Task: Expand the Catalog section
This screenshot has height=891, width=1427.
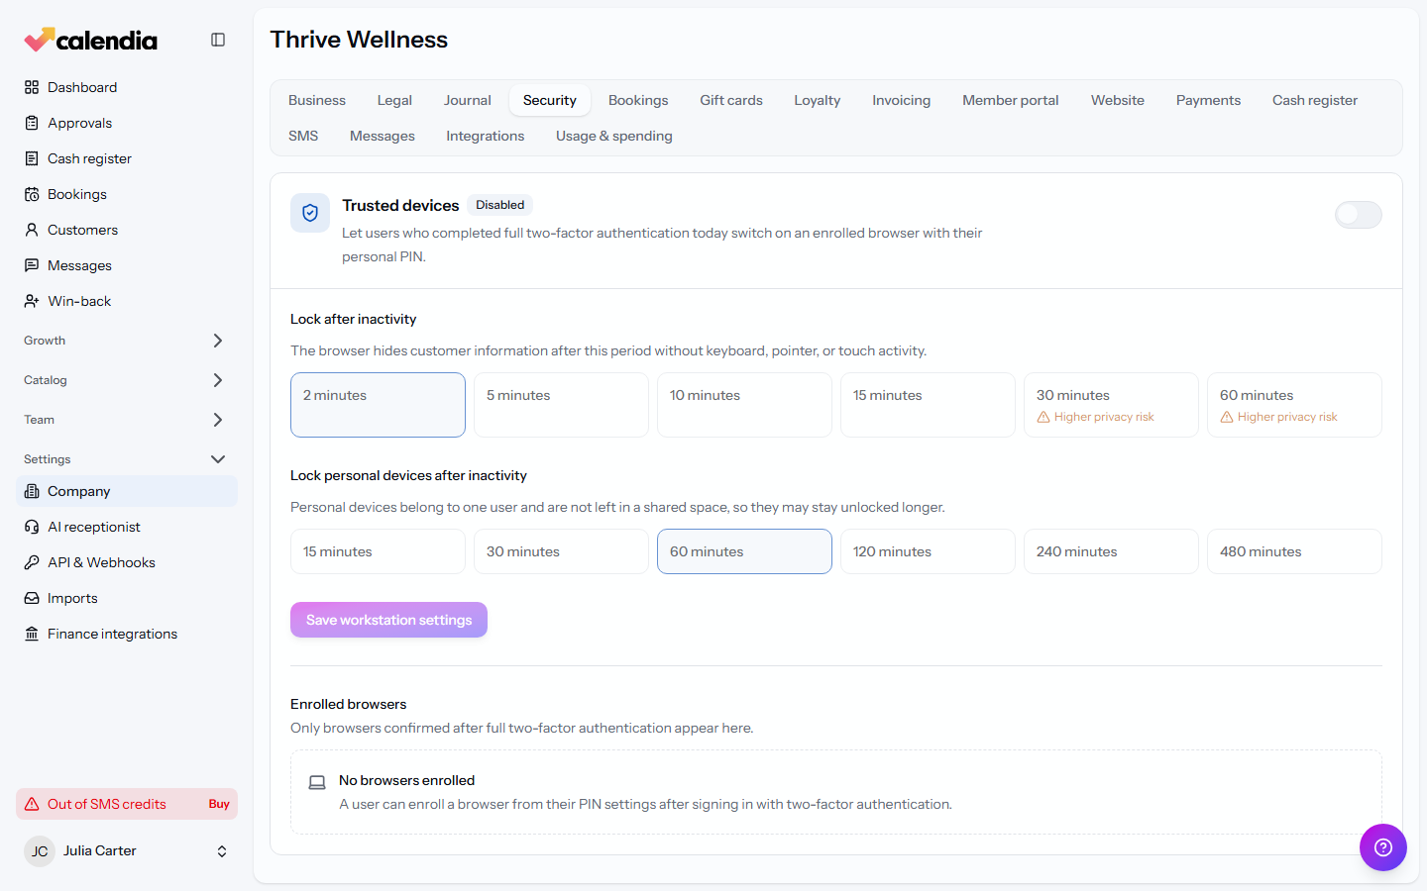Action: point(127,380)
